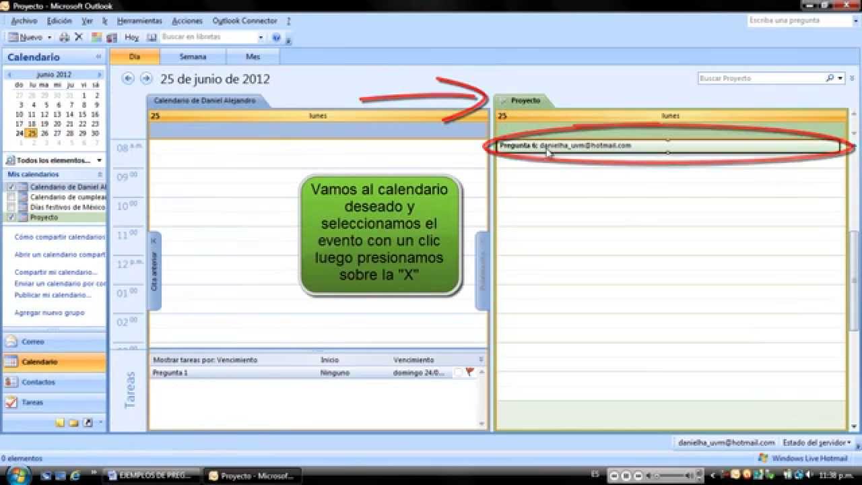Viewport: 862px width, 485px height.
Task: Collapse the task list with chevron
Action: [481, 360]
